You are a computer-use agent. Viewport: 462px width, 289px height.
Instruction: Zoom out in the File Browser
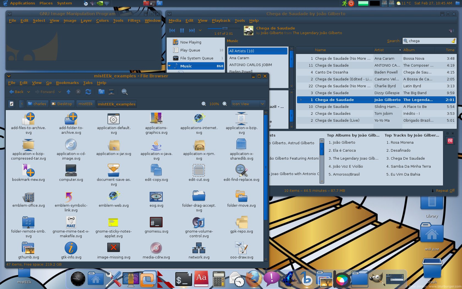pos(204,104)
